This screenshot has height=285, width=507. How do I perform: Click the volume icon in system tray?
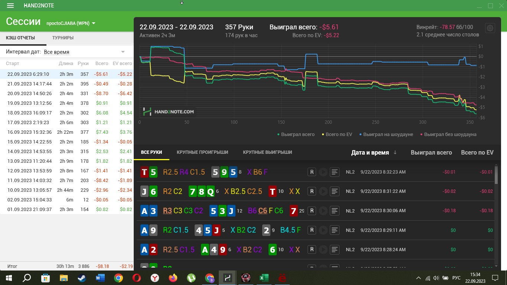point(436,278)
